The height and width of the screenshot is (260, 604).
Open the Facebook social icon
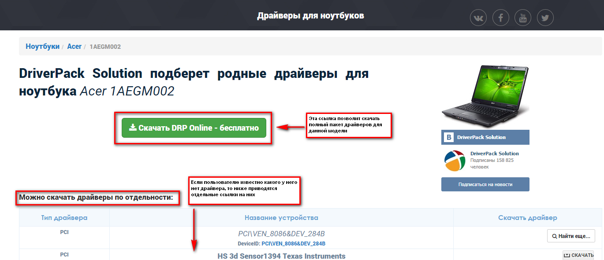tap(501, 18)
